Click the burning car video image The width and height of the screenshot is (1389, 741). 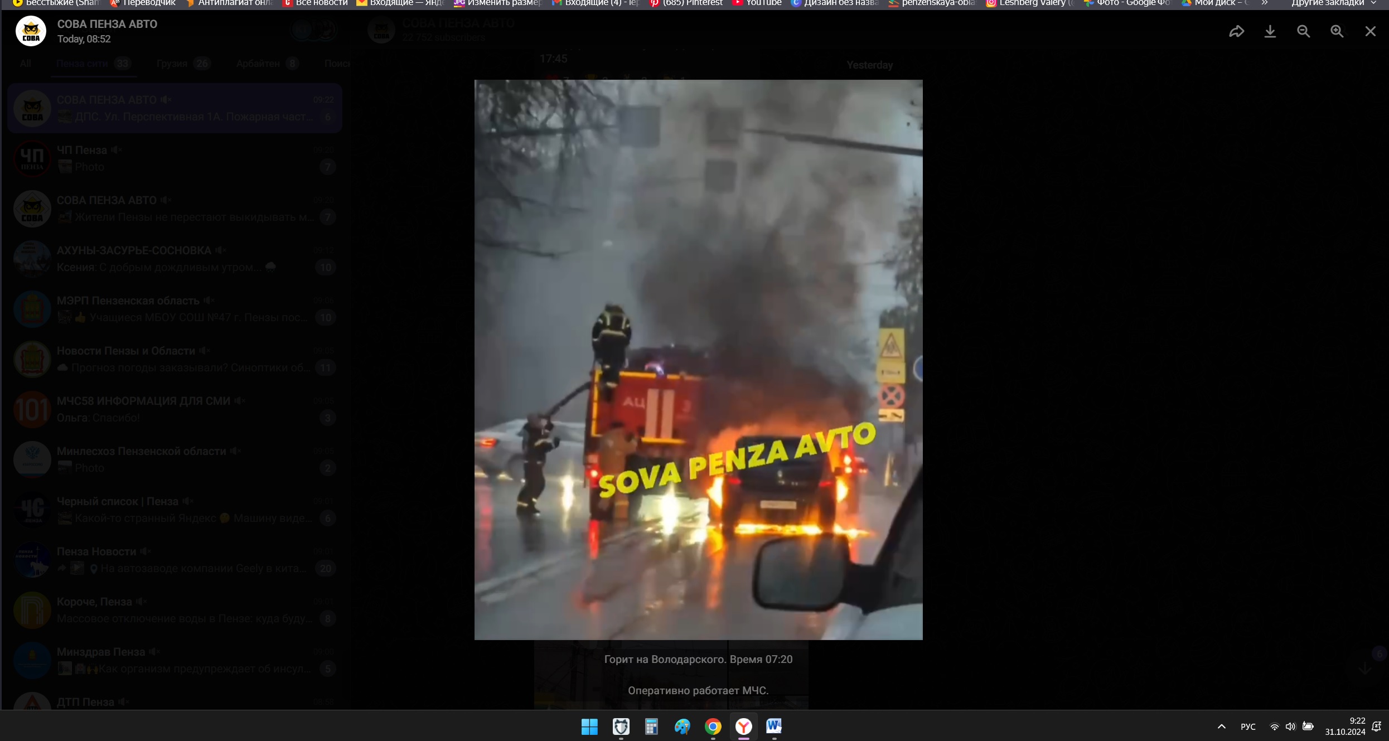[x=698, y=360]
